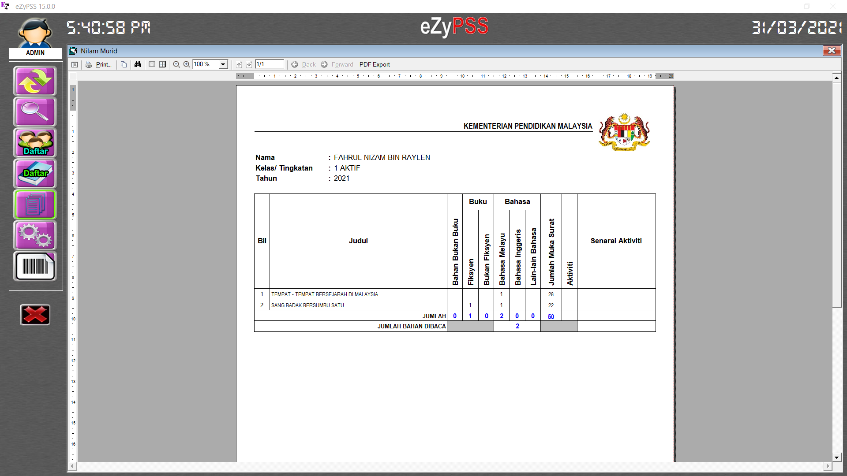Viewport: 847px width, 476px height.
Task: Click the copy pages toolbar icon
Action: (124, 64)
